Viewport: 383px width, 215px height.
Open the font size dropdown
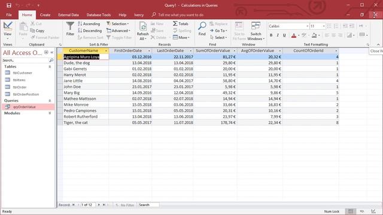324,26
